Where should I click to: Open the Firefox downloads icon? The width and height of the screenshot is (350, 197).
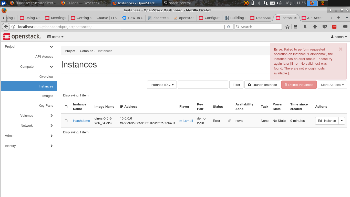(305, 26)
